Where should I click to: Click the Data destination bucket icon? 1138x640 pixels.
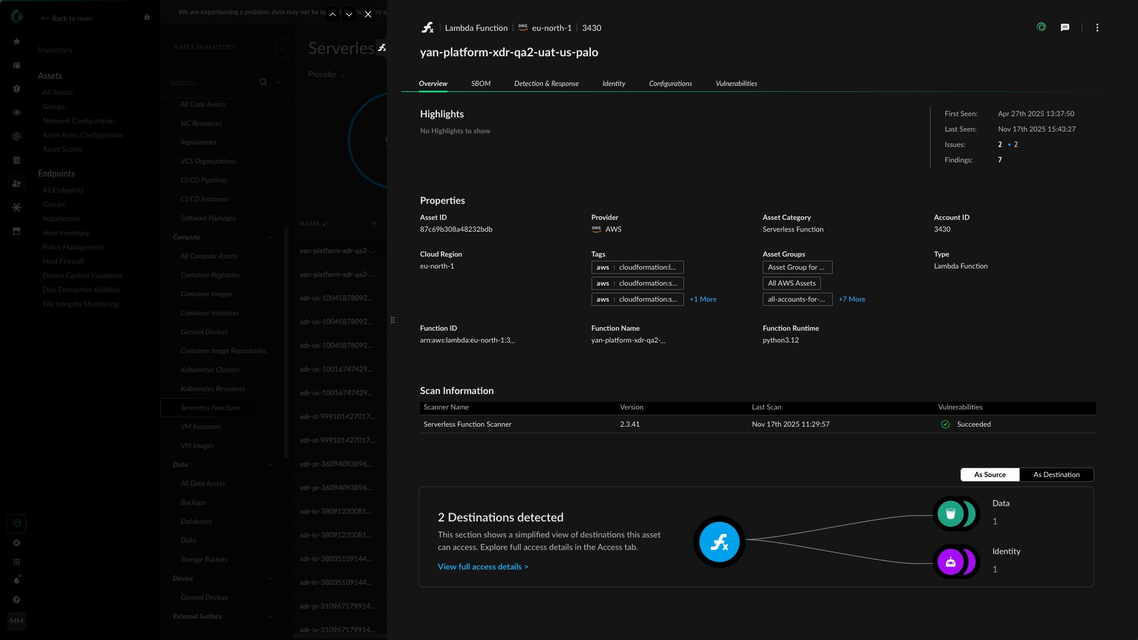pyautogui.click(x=950, y=514)
